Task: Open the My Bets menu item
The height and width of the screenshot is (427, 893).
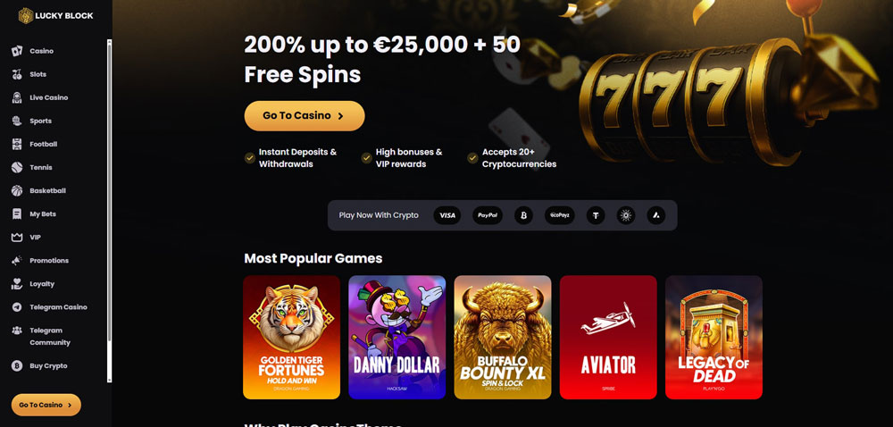Action: [43, 214]
